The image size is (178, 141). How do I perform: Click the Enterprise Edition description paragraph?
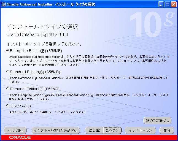(89, 61)
